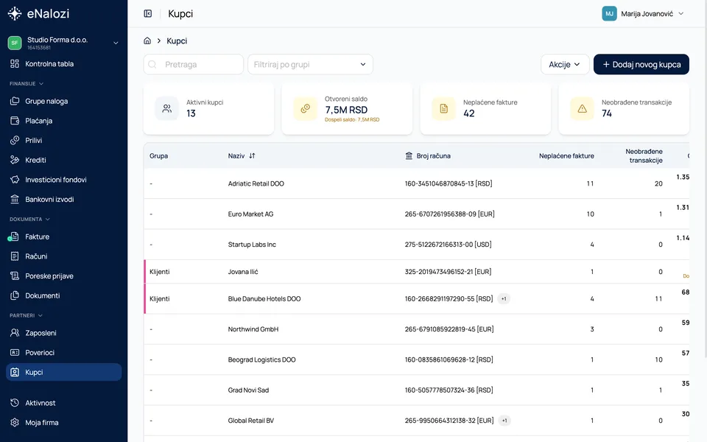Click the Kupci breadcrumb link
Screen dimensions: 707x442
tap(177, 41)
